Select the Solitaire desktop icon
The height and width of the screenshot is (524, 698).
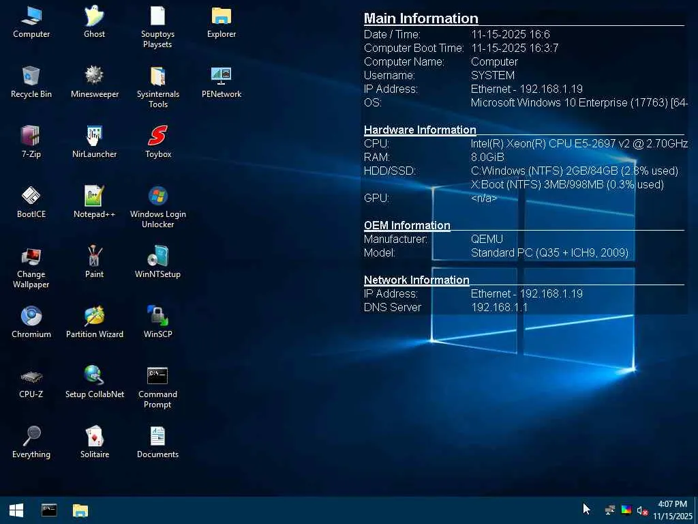click(94, 442)
